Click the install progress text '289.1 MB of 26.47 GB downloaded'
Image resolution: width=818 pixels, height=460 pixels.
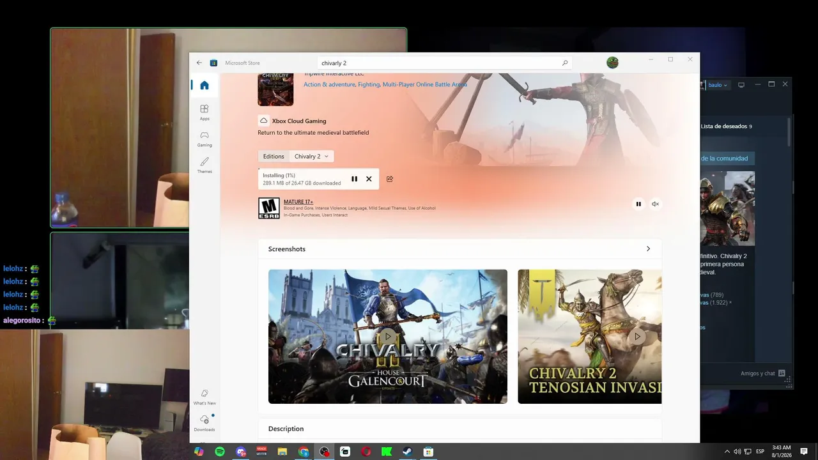[302, 183]
